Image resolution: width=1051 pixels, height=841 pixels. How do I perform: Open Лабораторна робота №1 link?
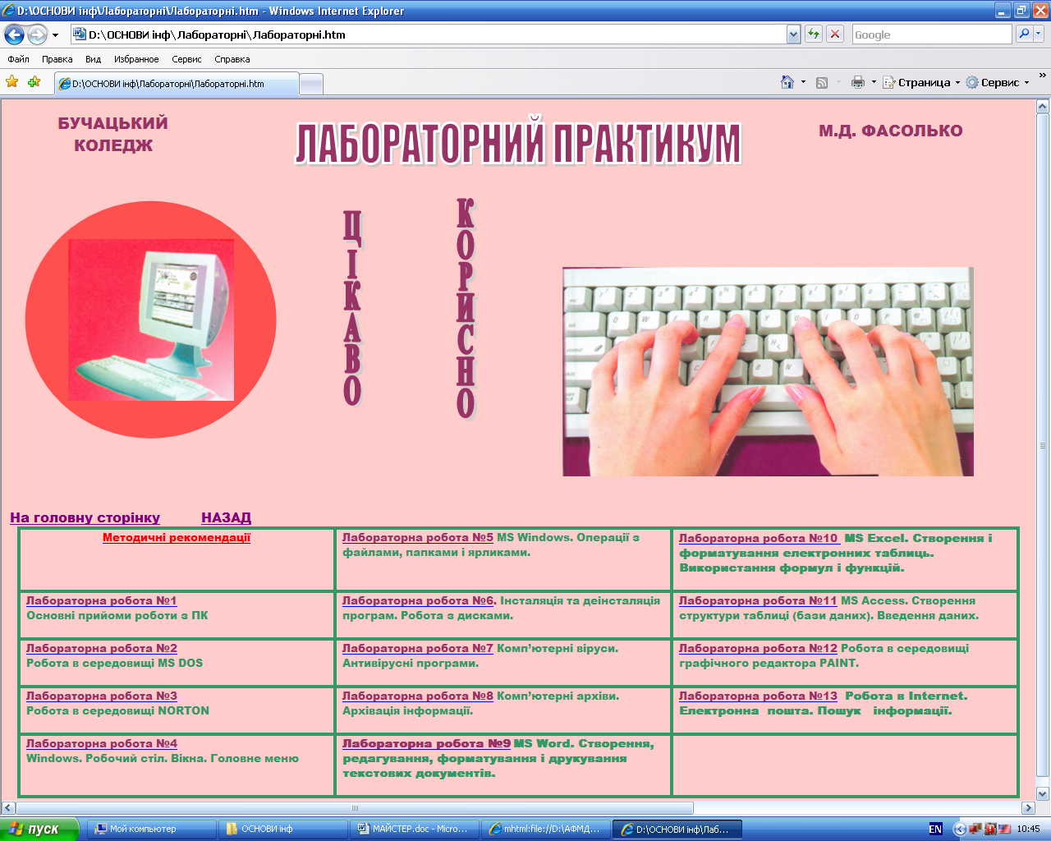[102, 600]
